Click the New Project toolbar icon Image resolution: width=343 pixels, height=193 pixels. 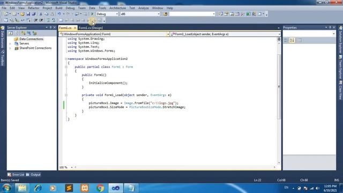[6, 14]
